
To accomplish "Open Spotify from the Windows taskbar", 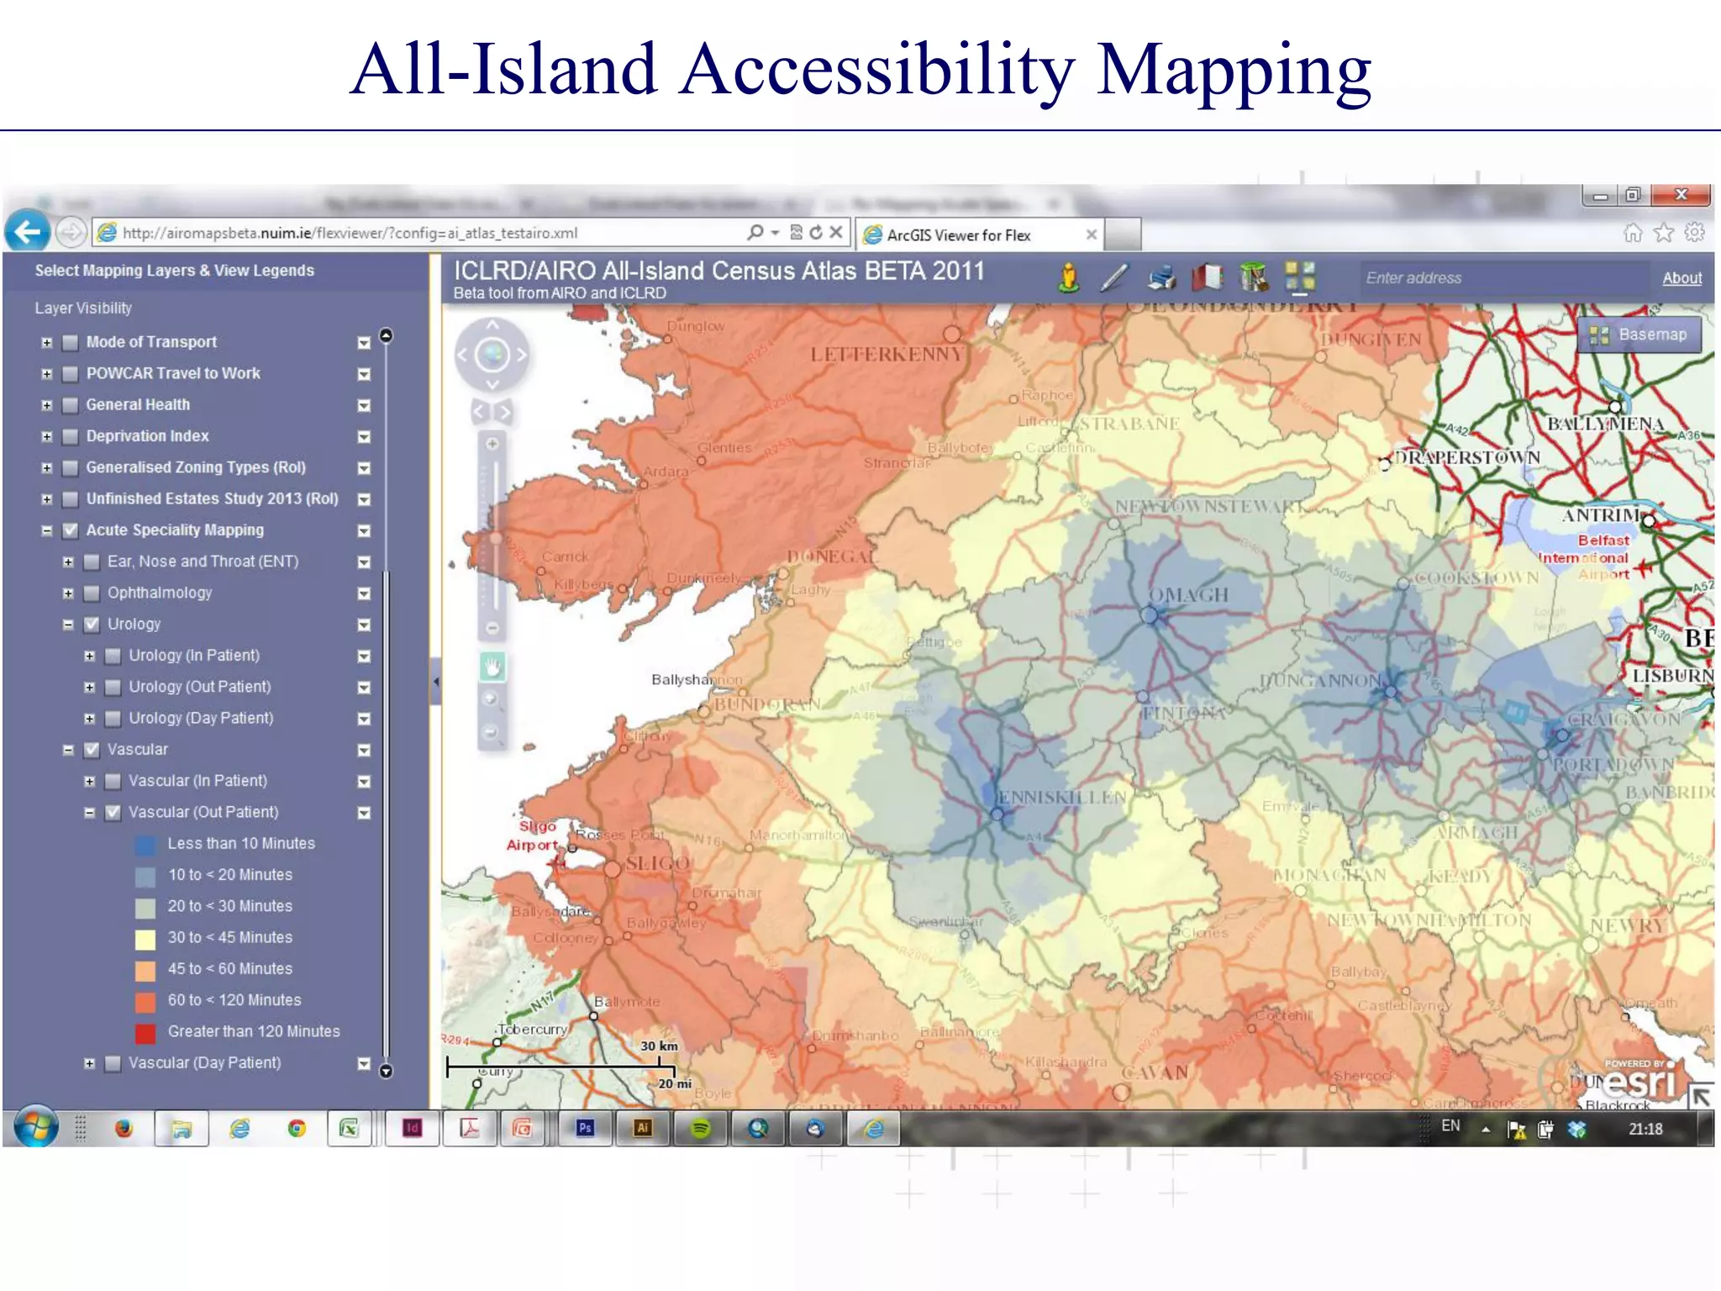I will click(700, 1129).
